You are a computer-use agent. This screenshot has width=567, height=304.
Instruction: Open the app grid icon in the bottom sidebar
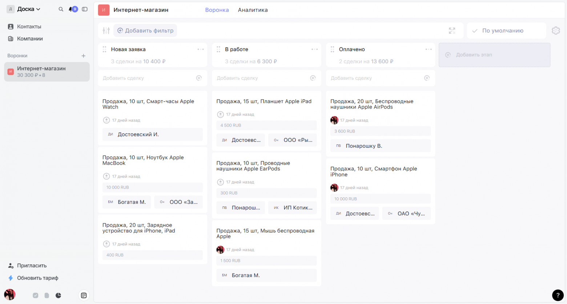(84, 295)
